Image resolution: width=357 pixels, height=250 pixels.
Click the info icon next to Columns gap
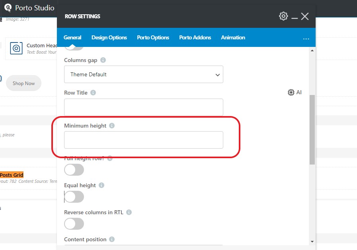coord(103,60)
